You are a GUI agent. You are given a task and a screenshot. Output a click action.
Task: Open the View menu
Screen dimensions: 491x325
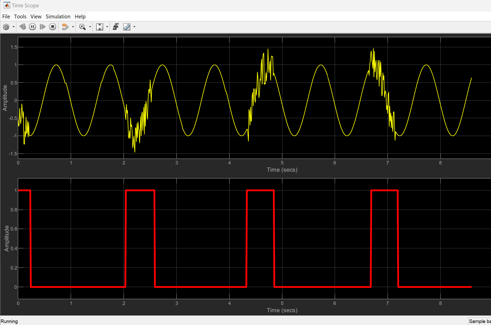click(x=36, y=16)
